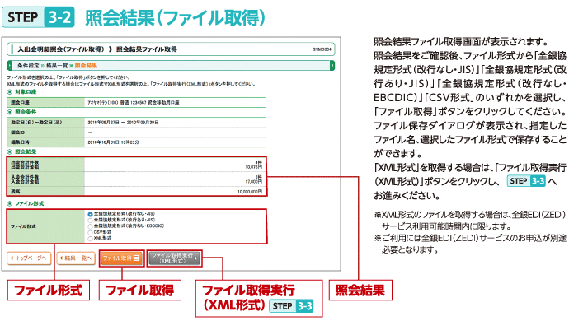Choose the XML形式 file format option
Image resolution: width=569 pixels, height=321 pixels.
pyautogui.click(x=90, y=239)
